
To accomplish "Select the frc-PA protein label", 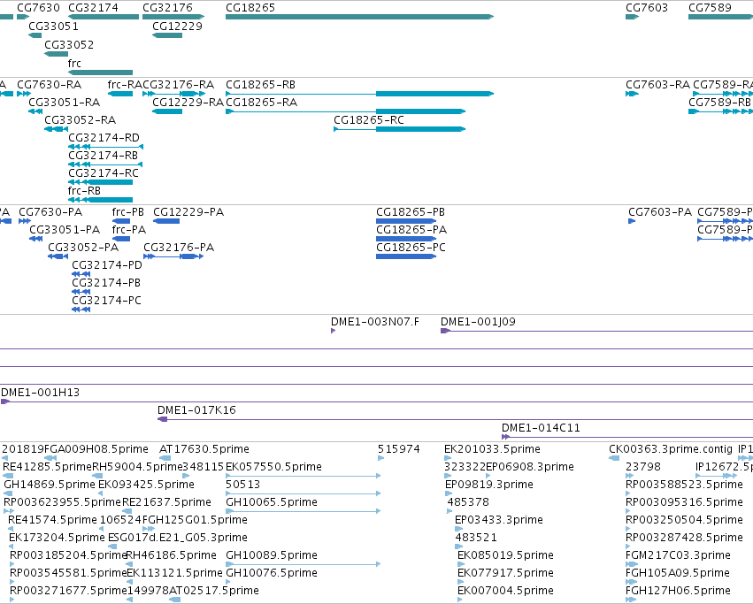I will [x=128, y=230].
